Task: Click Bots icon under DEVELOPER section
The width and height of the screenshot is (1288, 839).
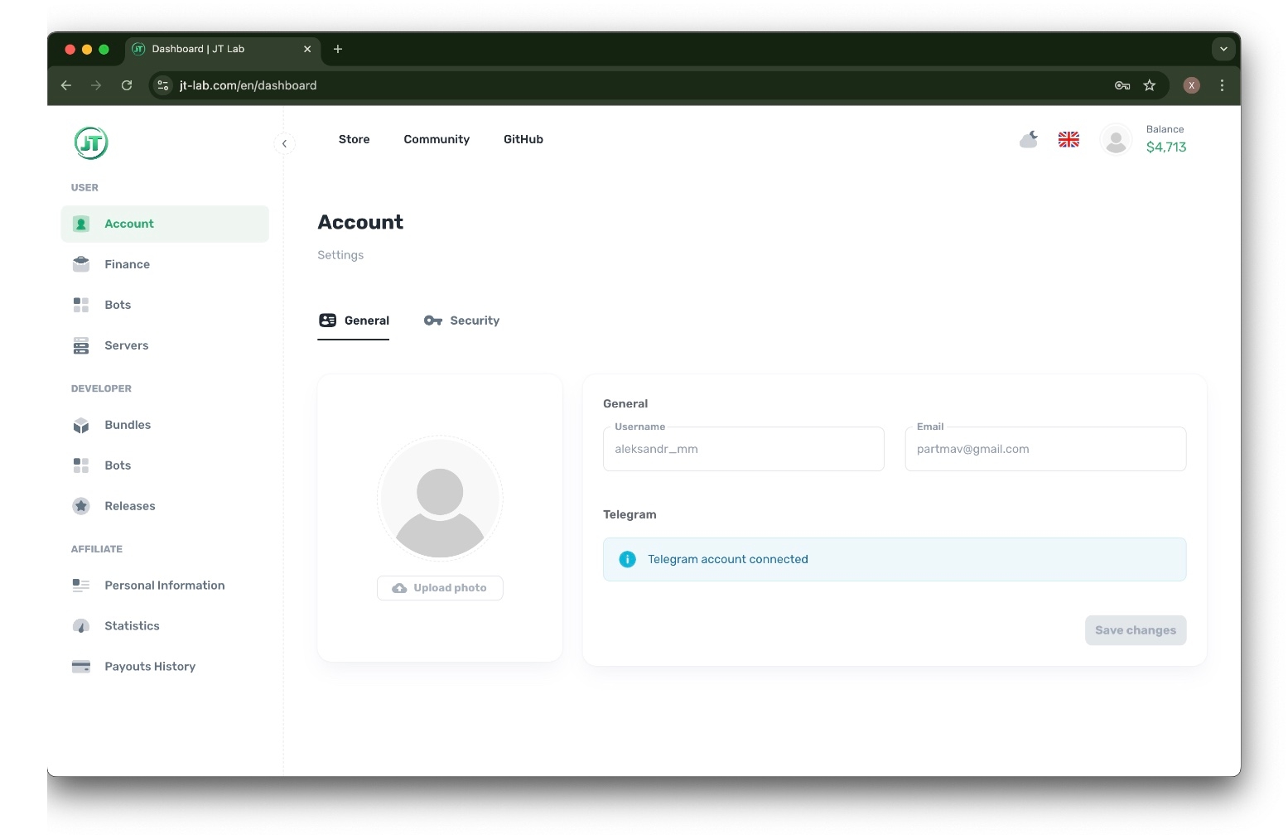Action: pyautogui.click(x=81, y=465)
